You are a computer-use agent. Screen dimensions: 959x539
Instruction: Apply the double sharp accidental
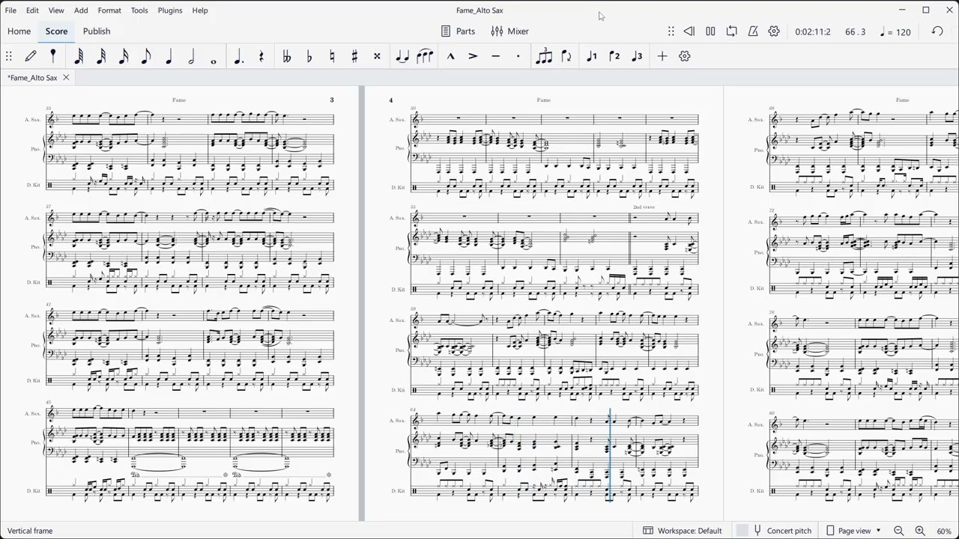377,56
